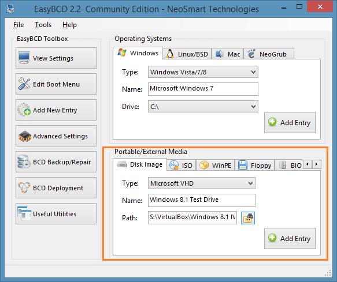Switch to the Mac tab
Viewport: 337px width, 282px height.
pos(228,54)
